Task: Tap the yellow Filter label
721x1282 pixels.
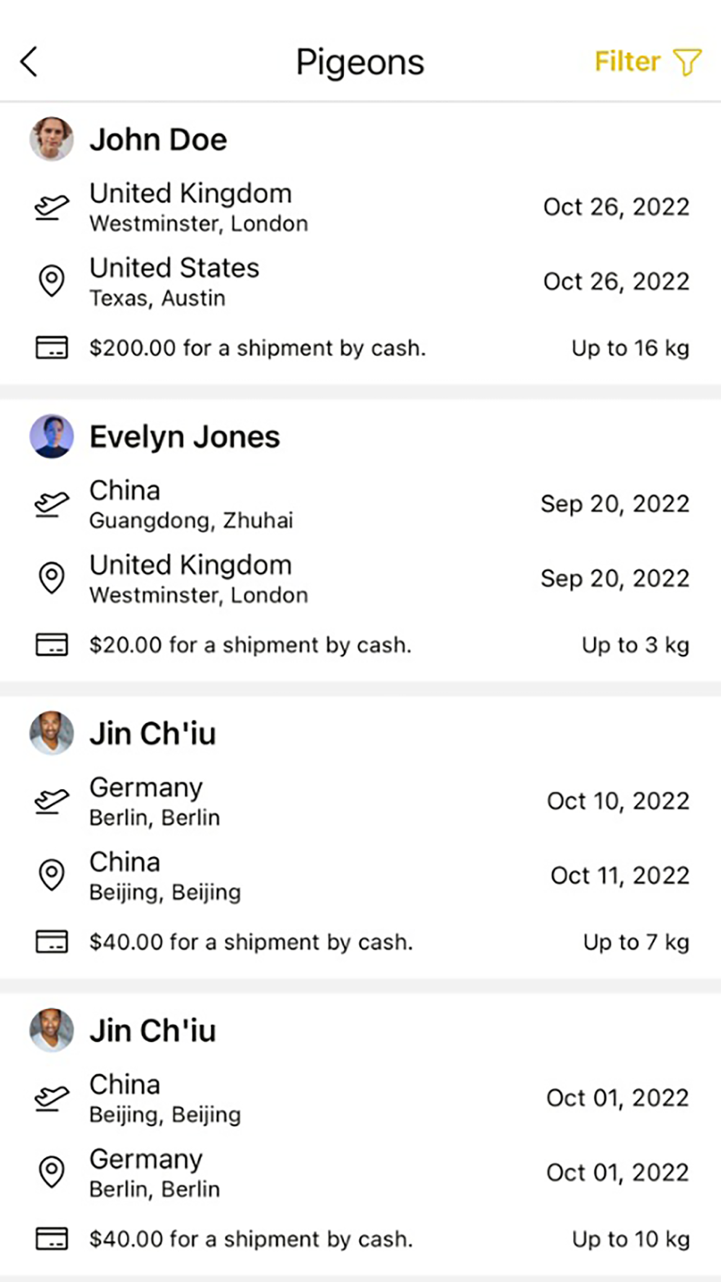Action: tap(627, 62)
